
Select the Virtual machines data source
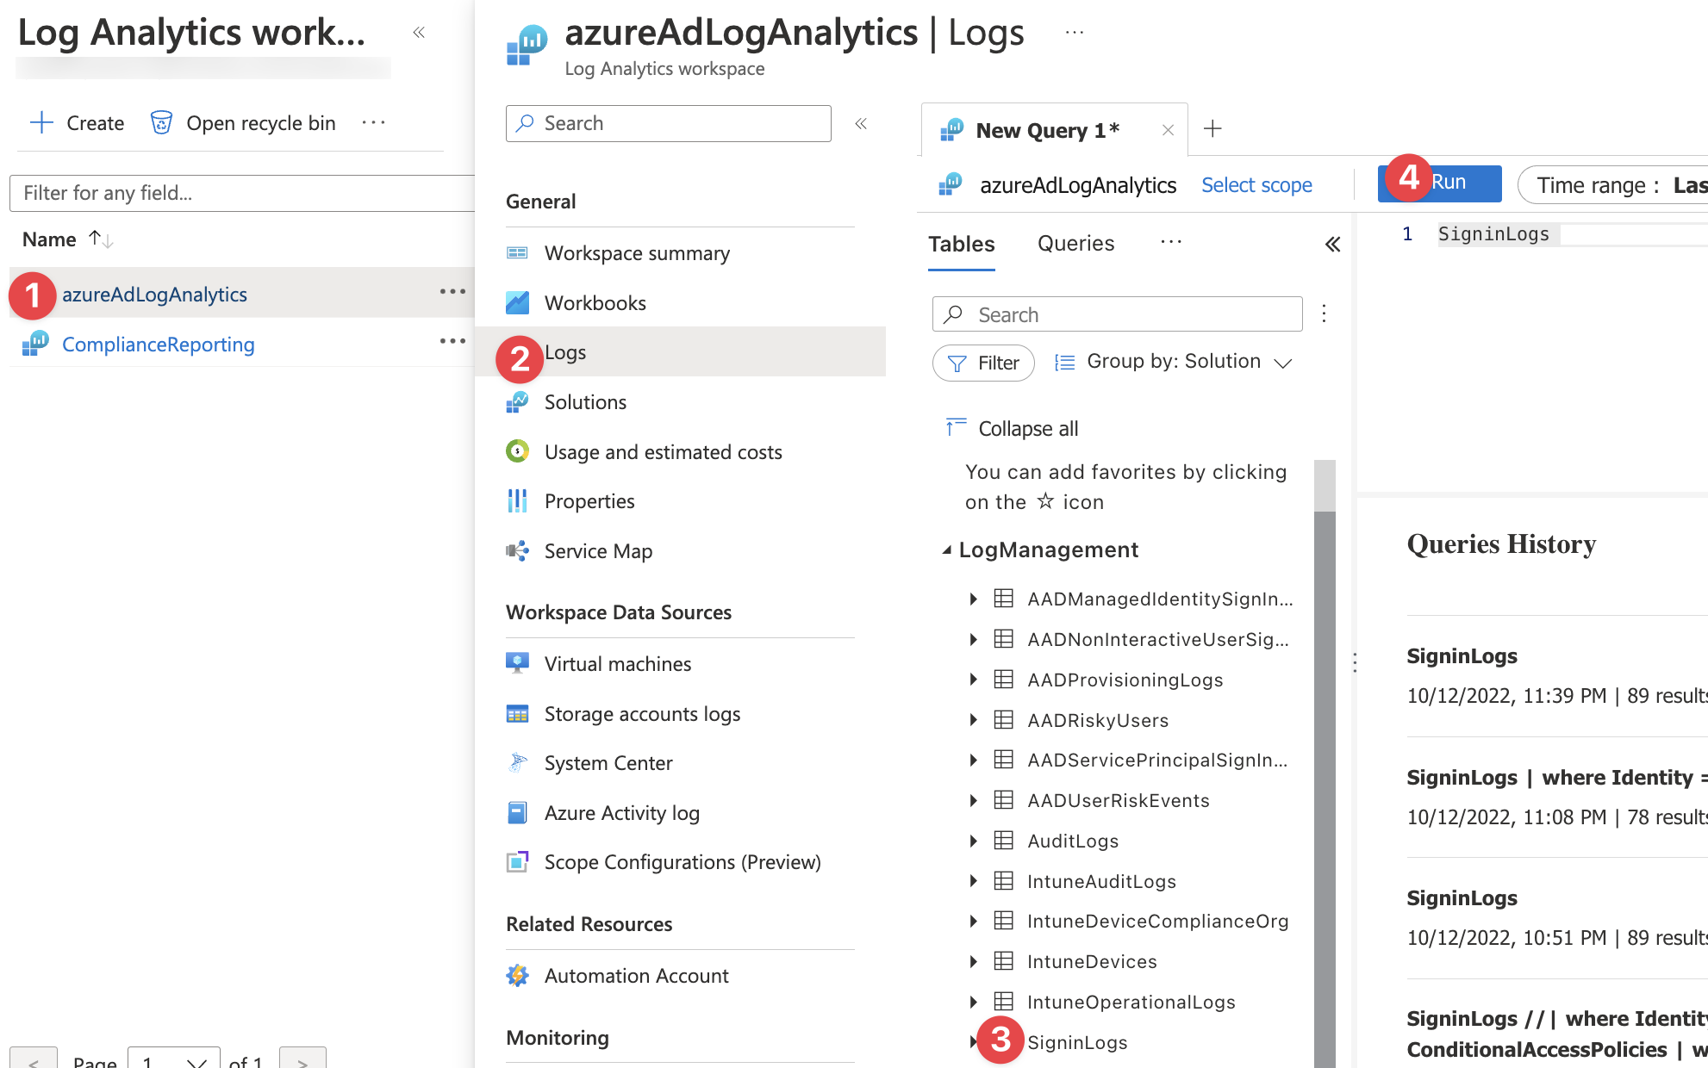click(x=617, y=663)
